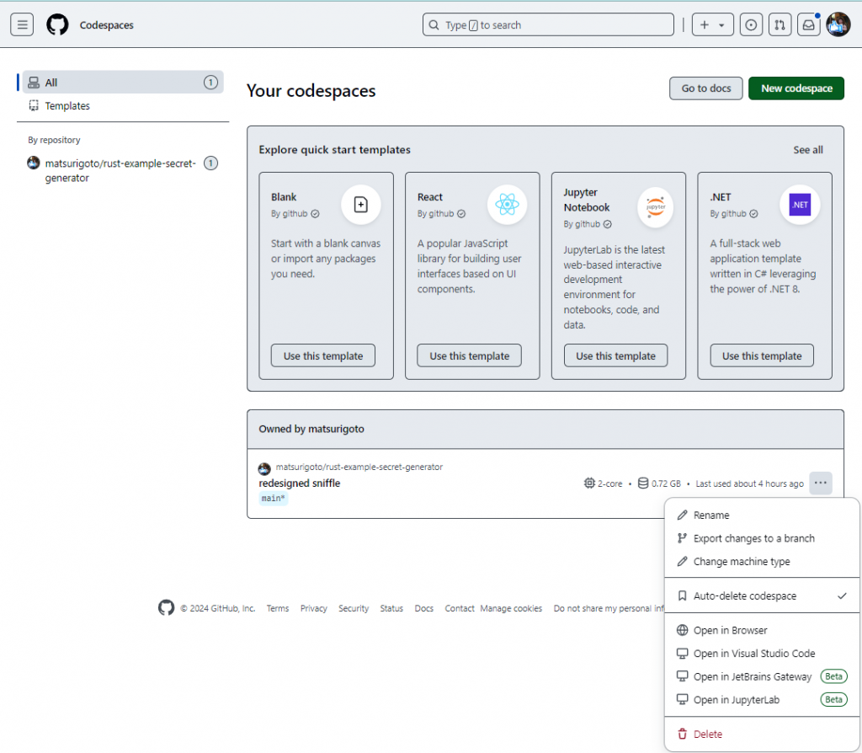Select Export changes to a branch
The image size is (862, 753).
click(762, 538)
